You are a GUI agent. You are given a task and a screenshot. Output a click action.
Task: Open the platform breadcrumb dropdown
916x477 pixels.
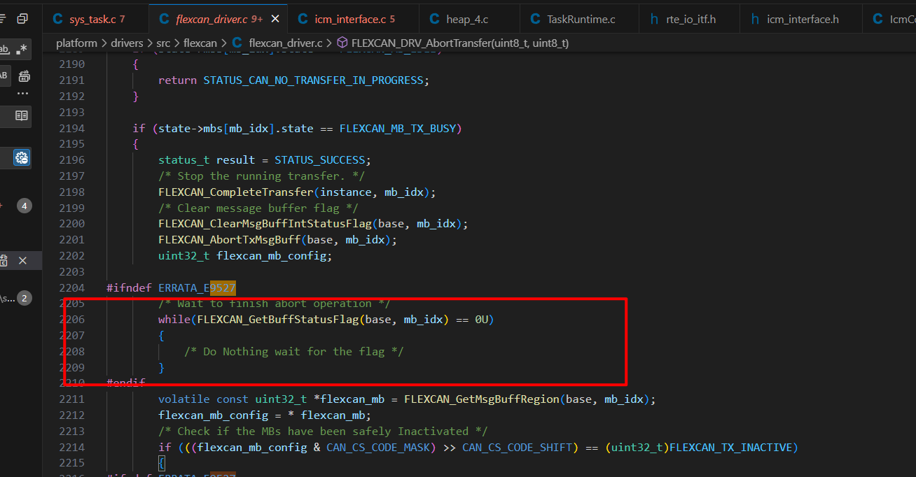[x=76, y=43]
